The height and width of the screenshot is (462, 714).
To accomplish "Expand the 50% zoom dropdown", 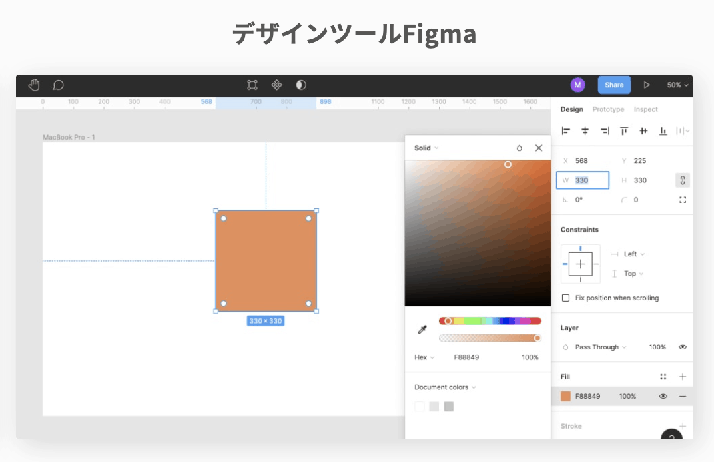I will coord(677,85).
